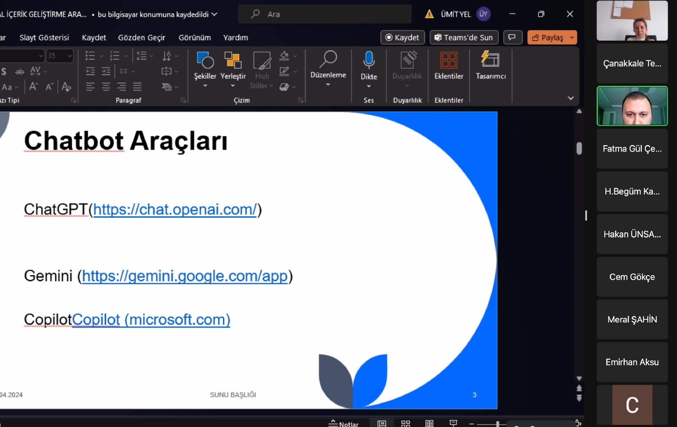Viewport: 677px width, 427px height.
Task: Click in the Ara search box
Action: click(325, 14)
